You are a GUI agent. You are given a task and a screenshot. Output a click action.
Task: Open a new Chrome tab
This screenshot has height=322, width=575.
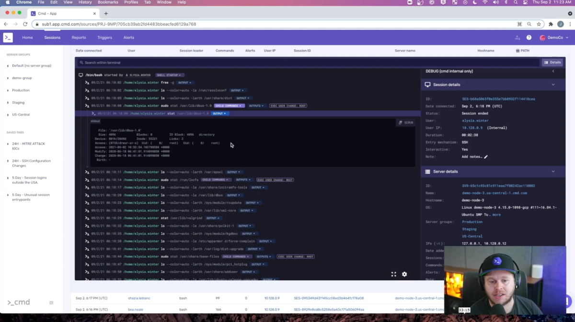[x=106, y=13]
